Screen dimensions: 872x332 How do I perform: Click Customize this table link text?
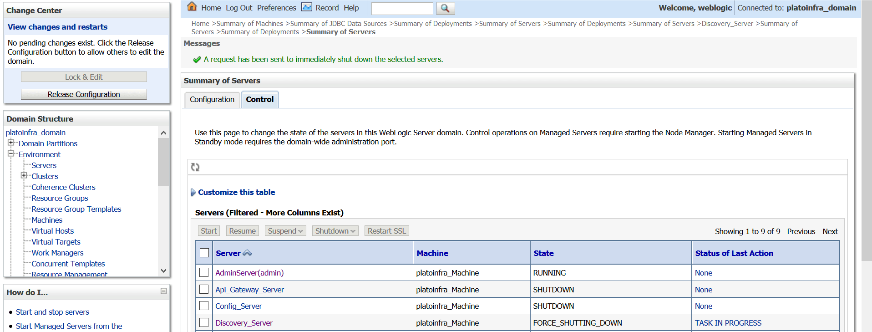237,192
